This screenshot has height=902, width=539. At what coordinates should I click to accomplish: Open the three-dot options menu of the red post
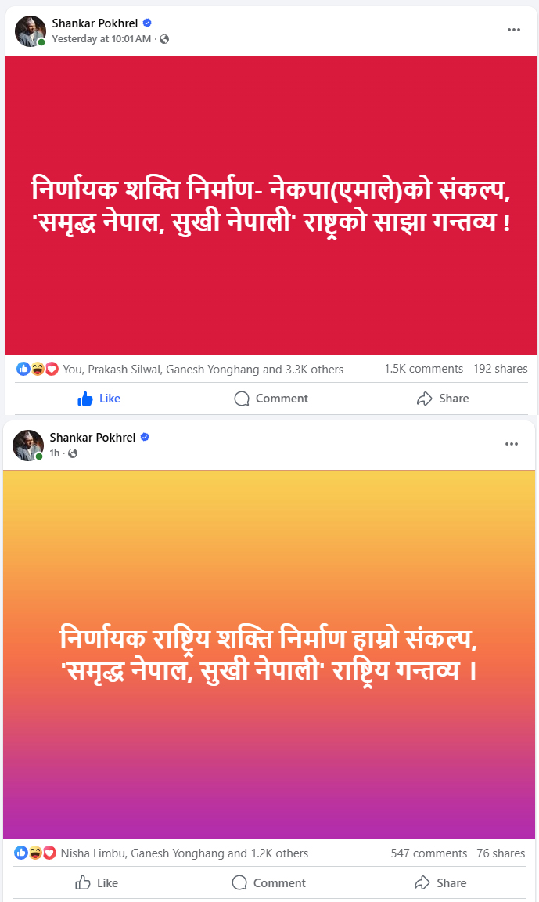coord(514,30)
